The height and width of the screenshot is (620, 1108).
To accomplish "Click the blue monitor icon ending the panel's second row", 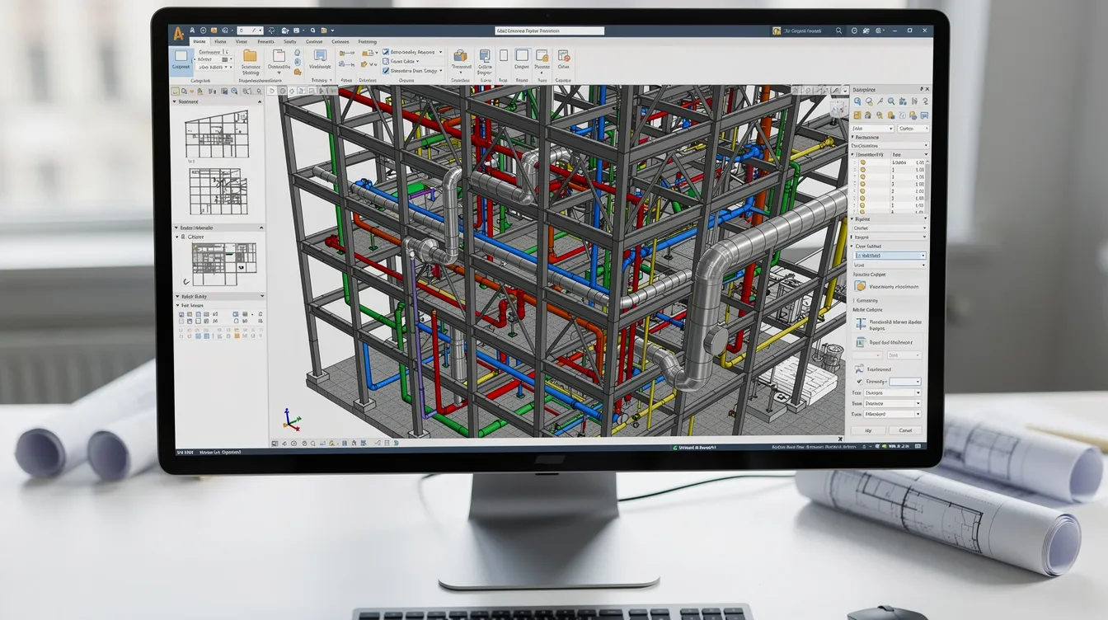I will click(924, 115).
